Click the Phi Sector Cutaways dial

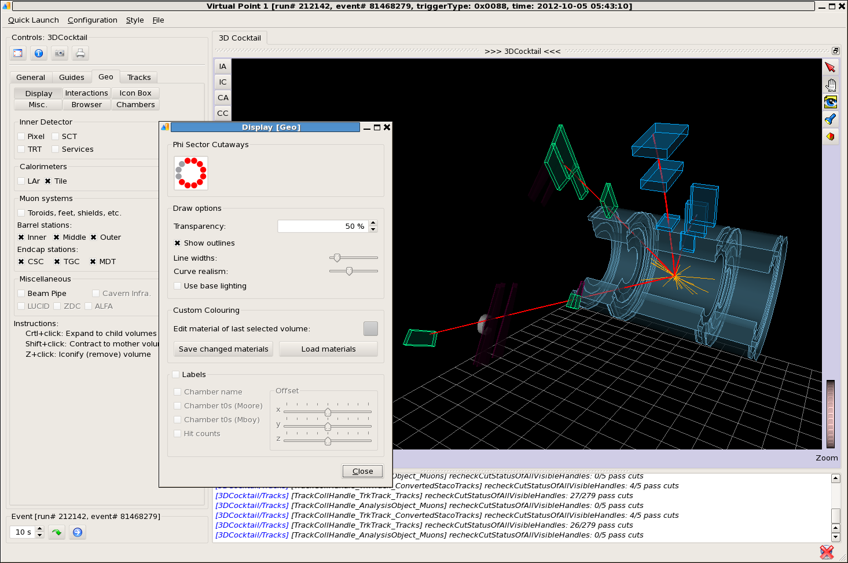coord(191,173)
